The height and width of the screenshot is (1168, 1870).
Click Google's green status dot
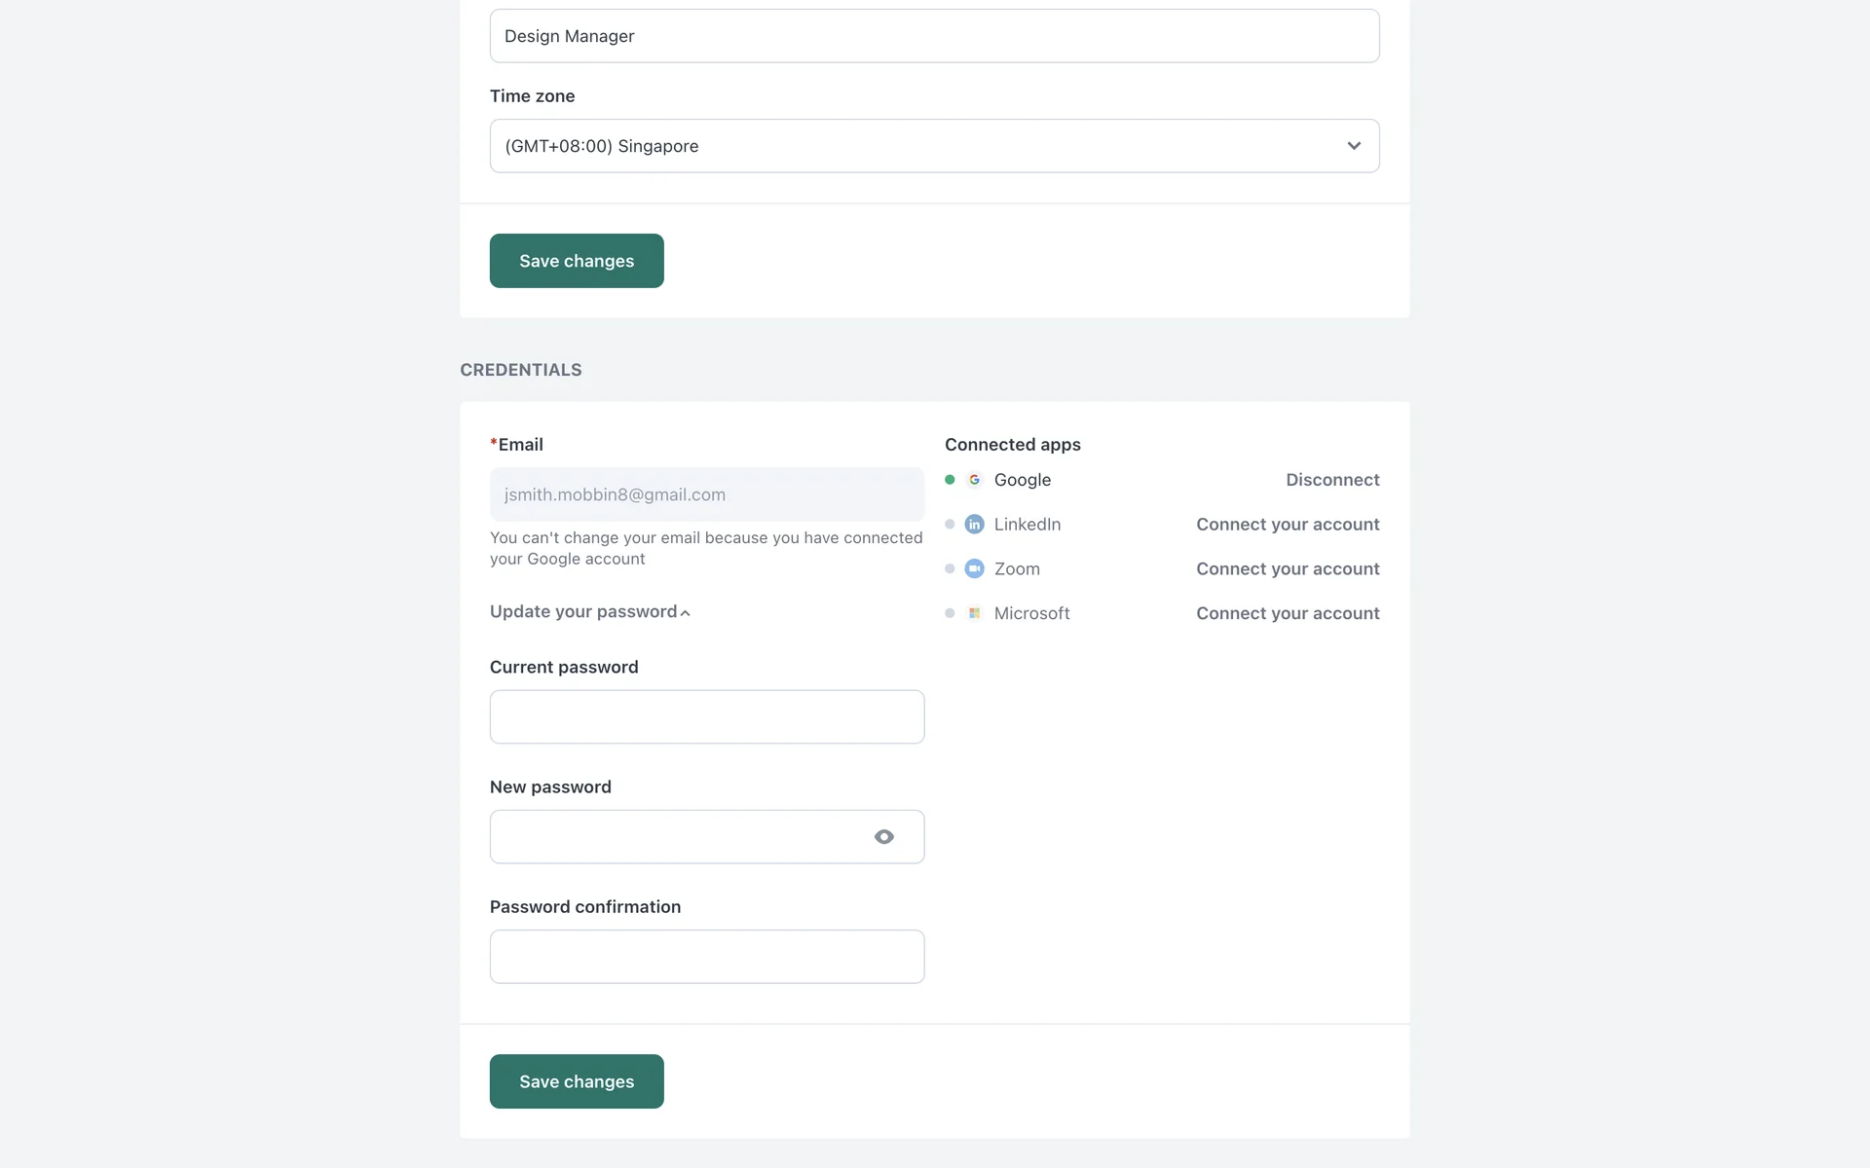coord(950,480)
